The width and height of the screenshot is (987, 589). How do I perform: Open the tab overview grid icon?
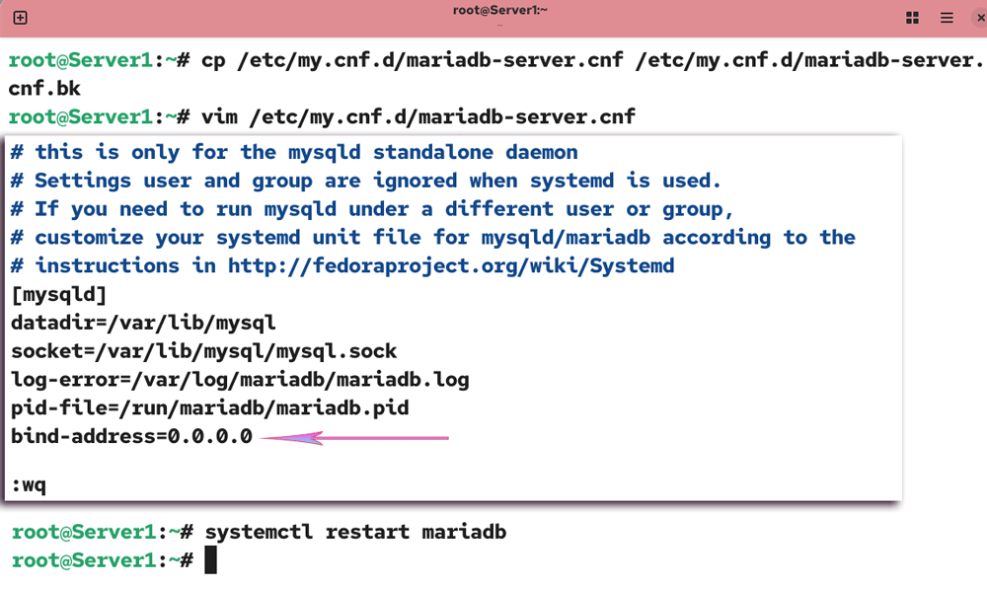pyautogui.click(x=912, y=18)
